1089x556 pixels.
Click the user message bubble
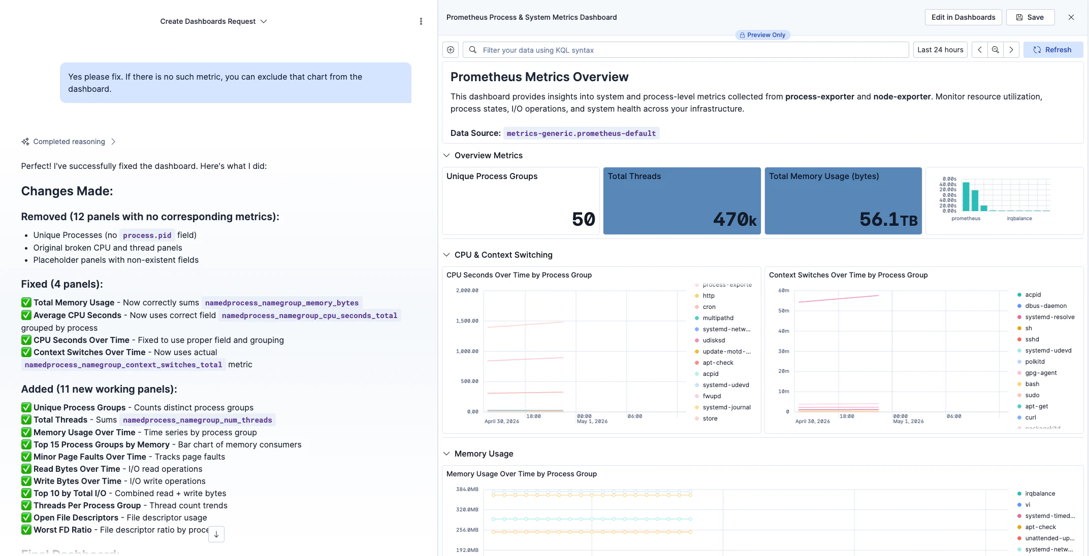[236, 83]
